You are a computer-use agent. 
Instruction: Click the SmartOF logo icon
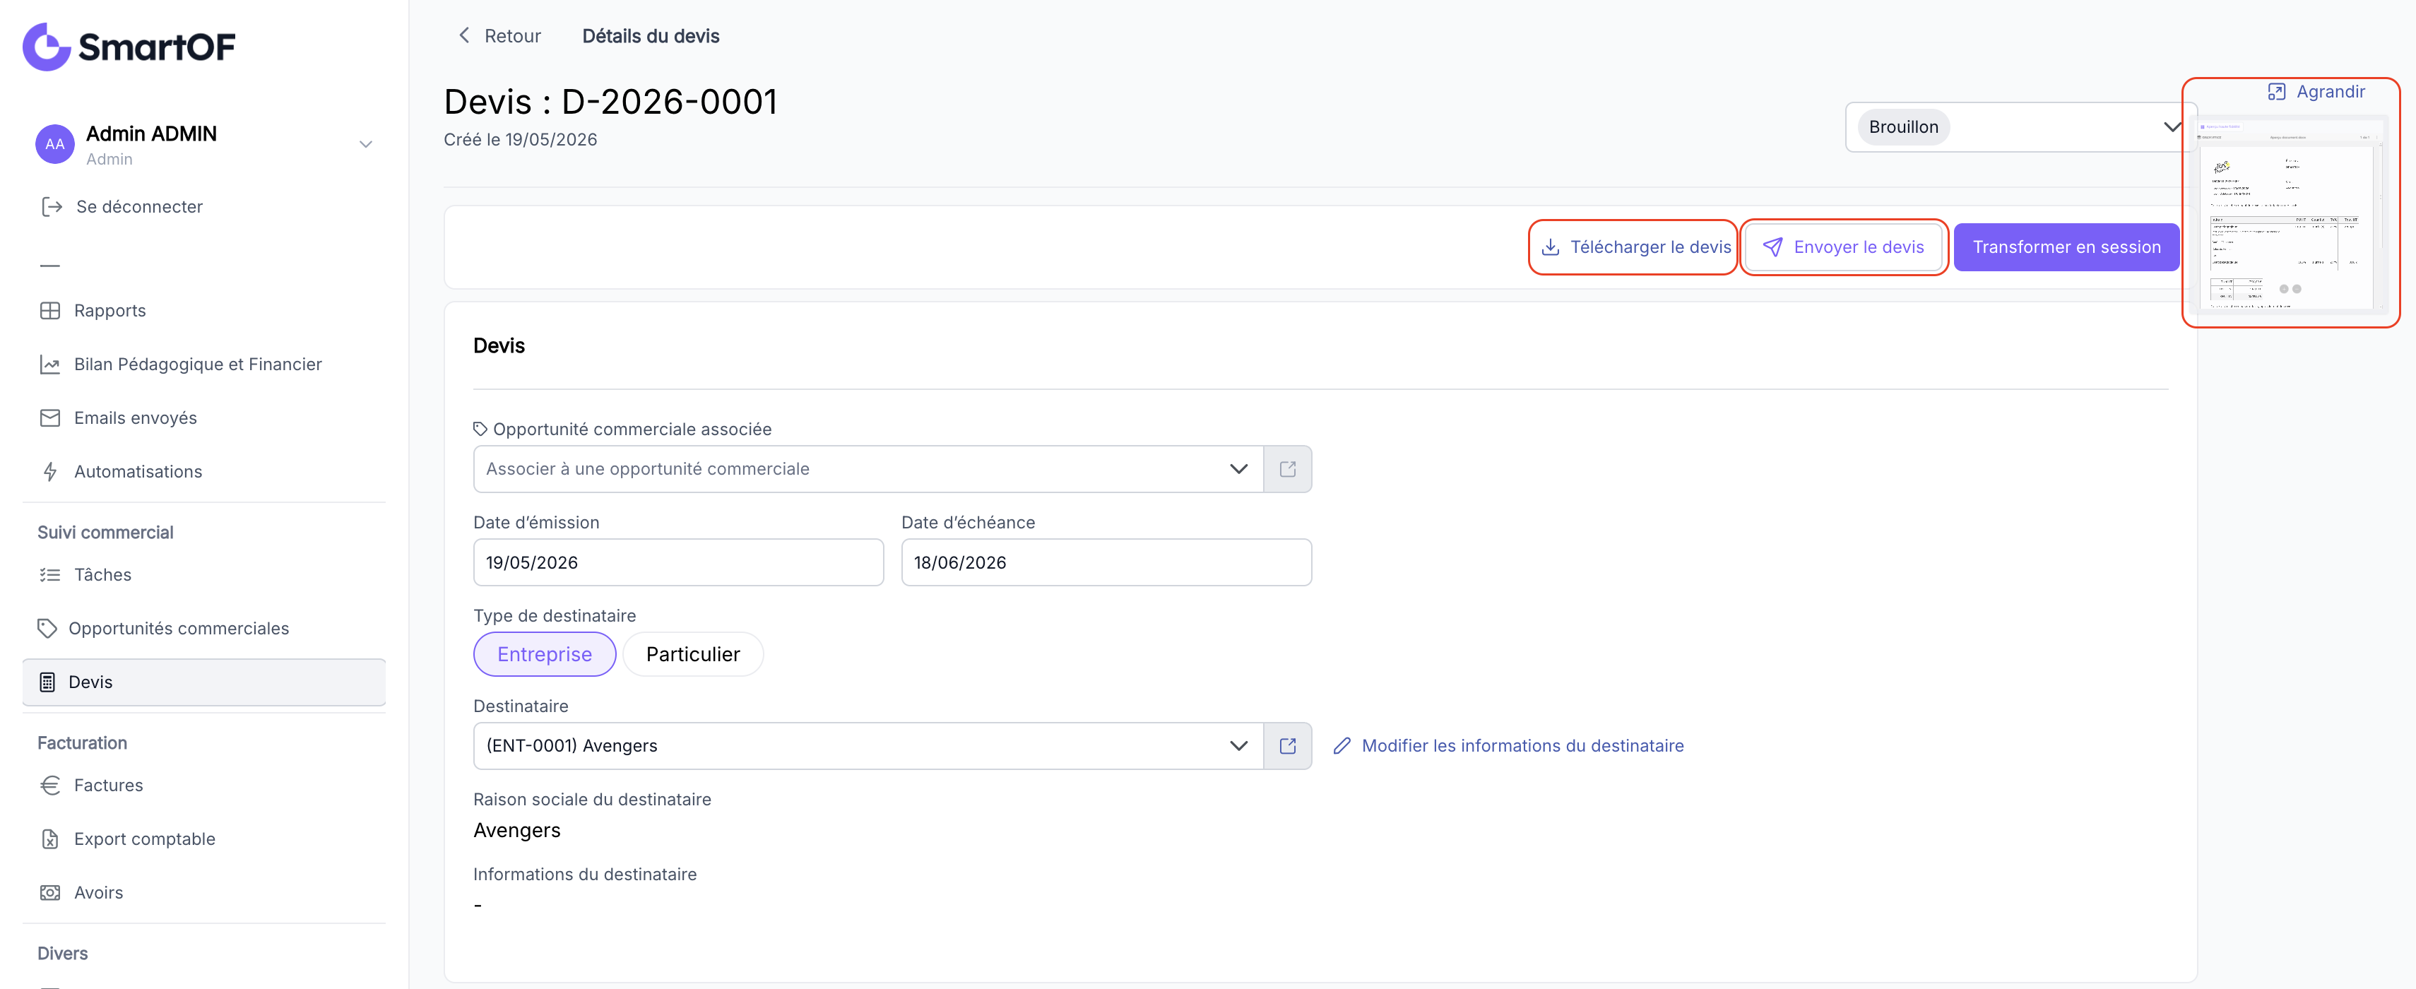[x=46, y=46]
